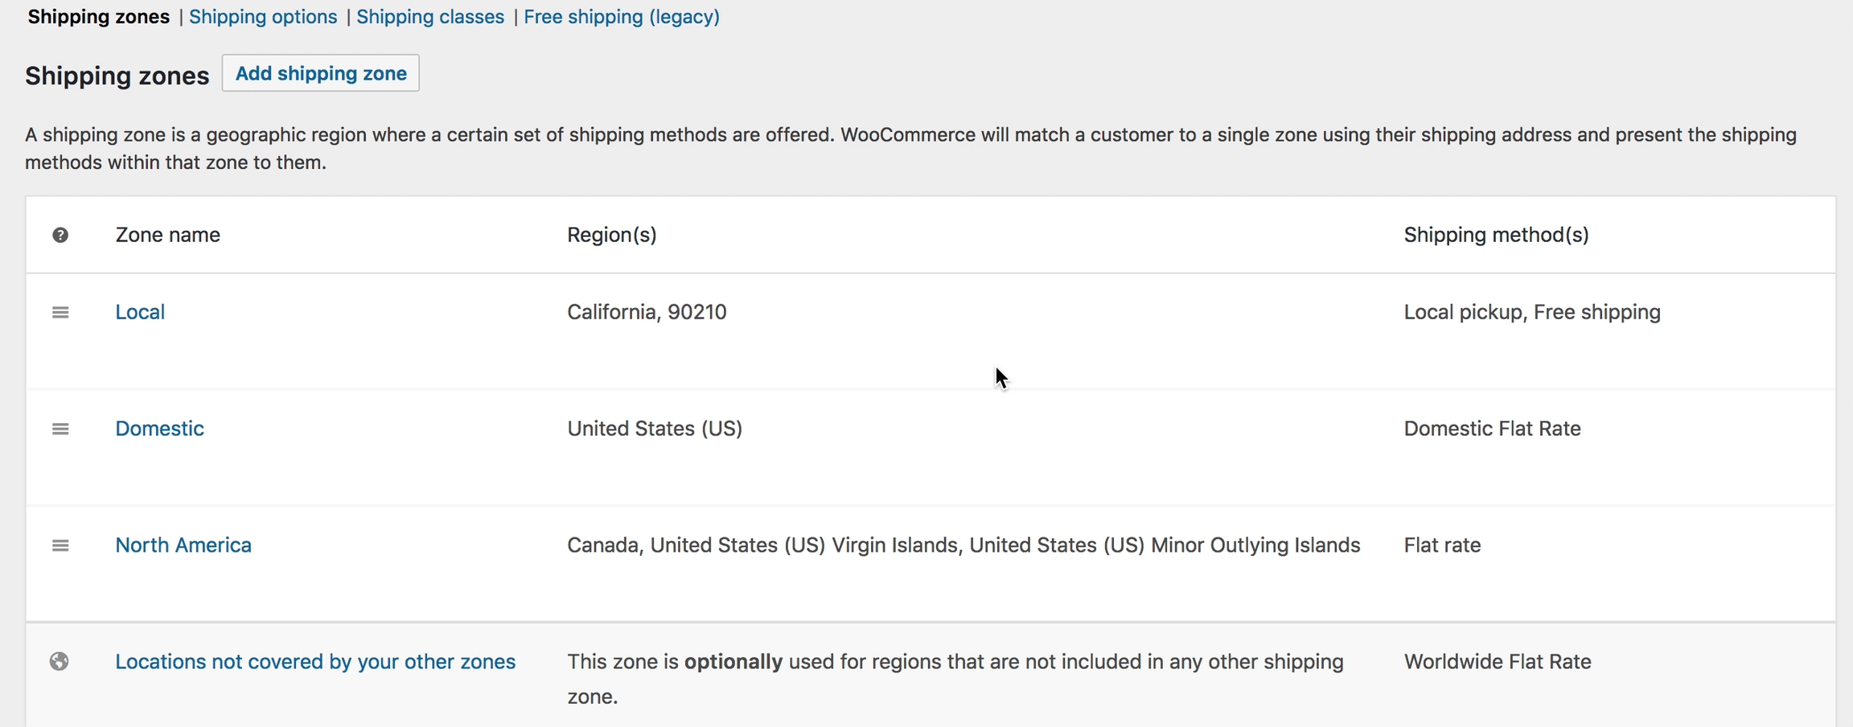Screen dimensions: 1853x727
Task: Open Free shipping (legacy) tab
Action: [x=622, y=17]
